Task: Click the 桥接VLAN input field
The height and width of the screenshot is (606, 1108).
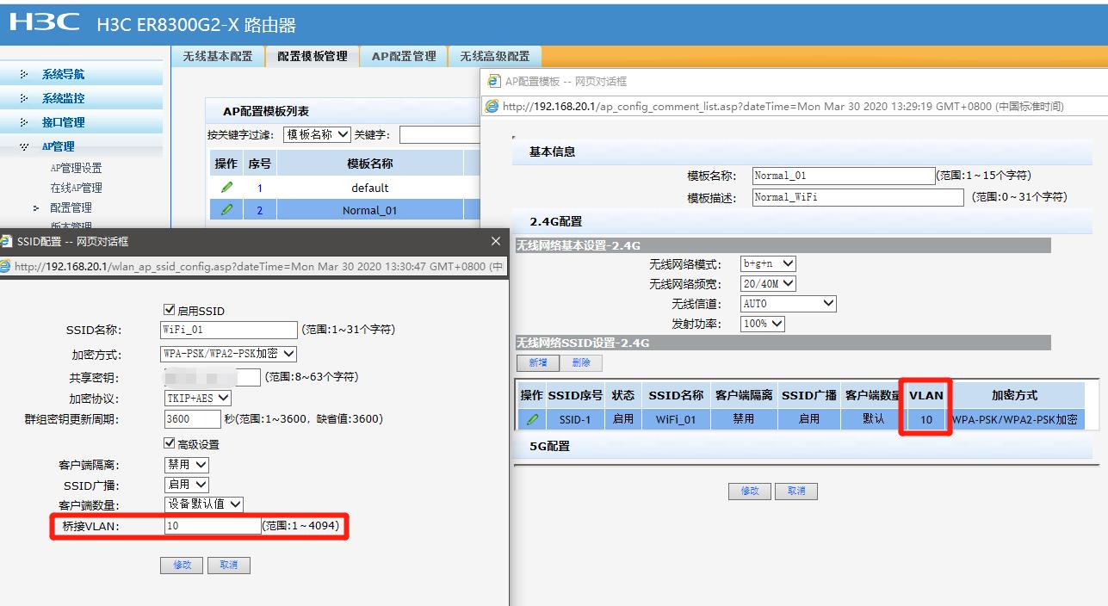Action: click(213, 525)
